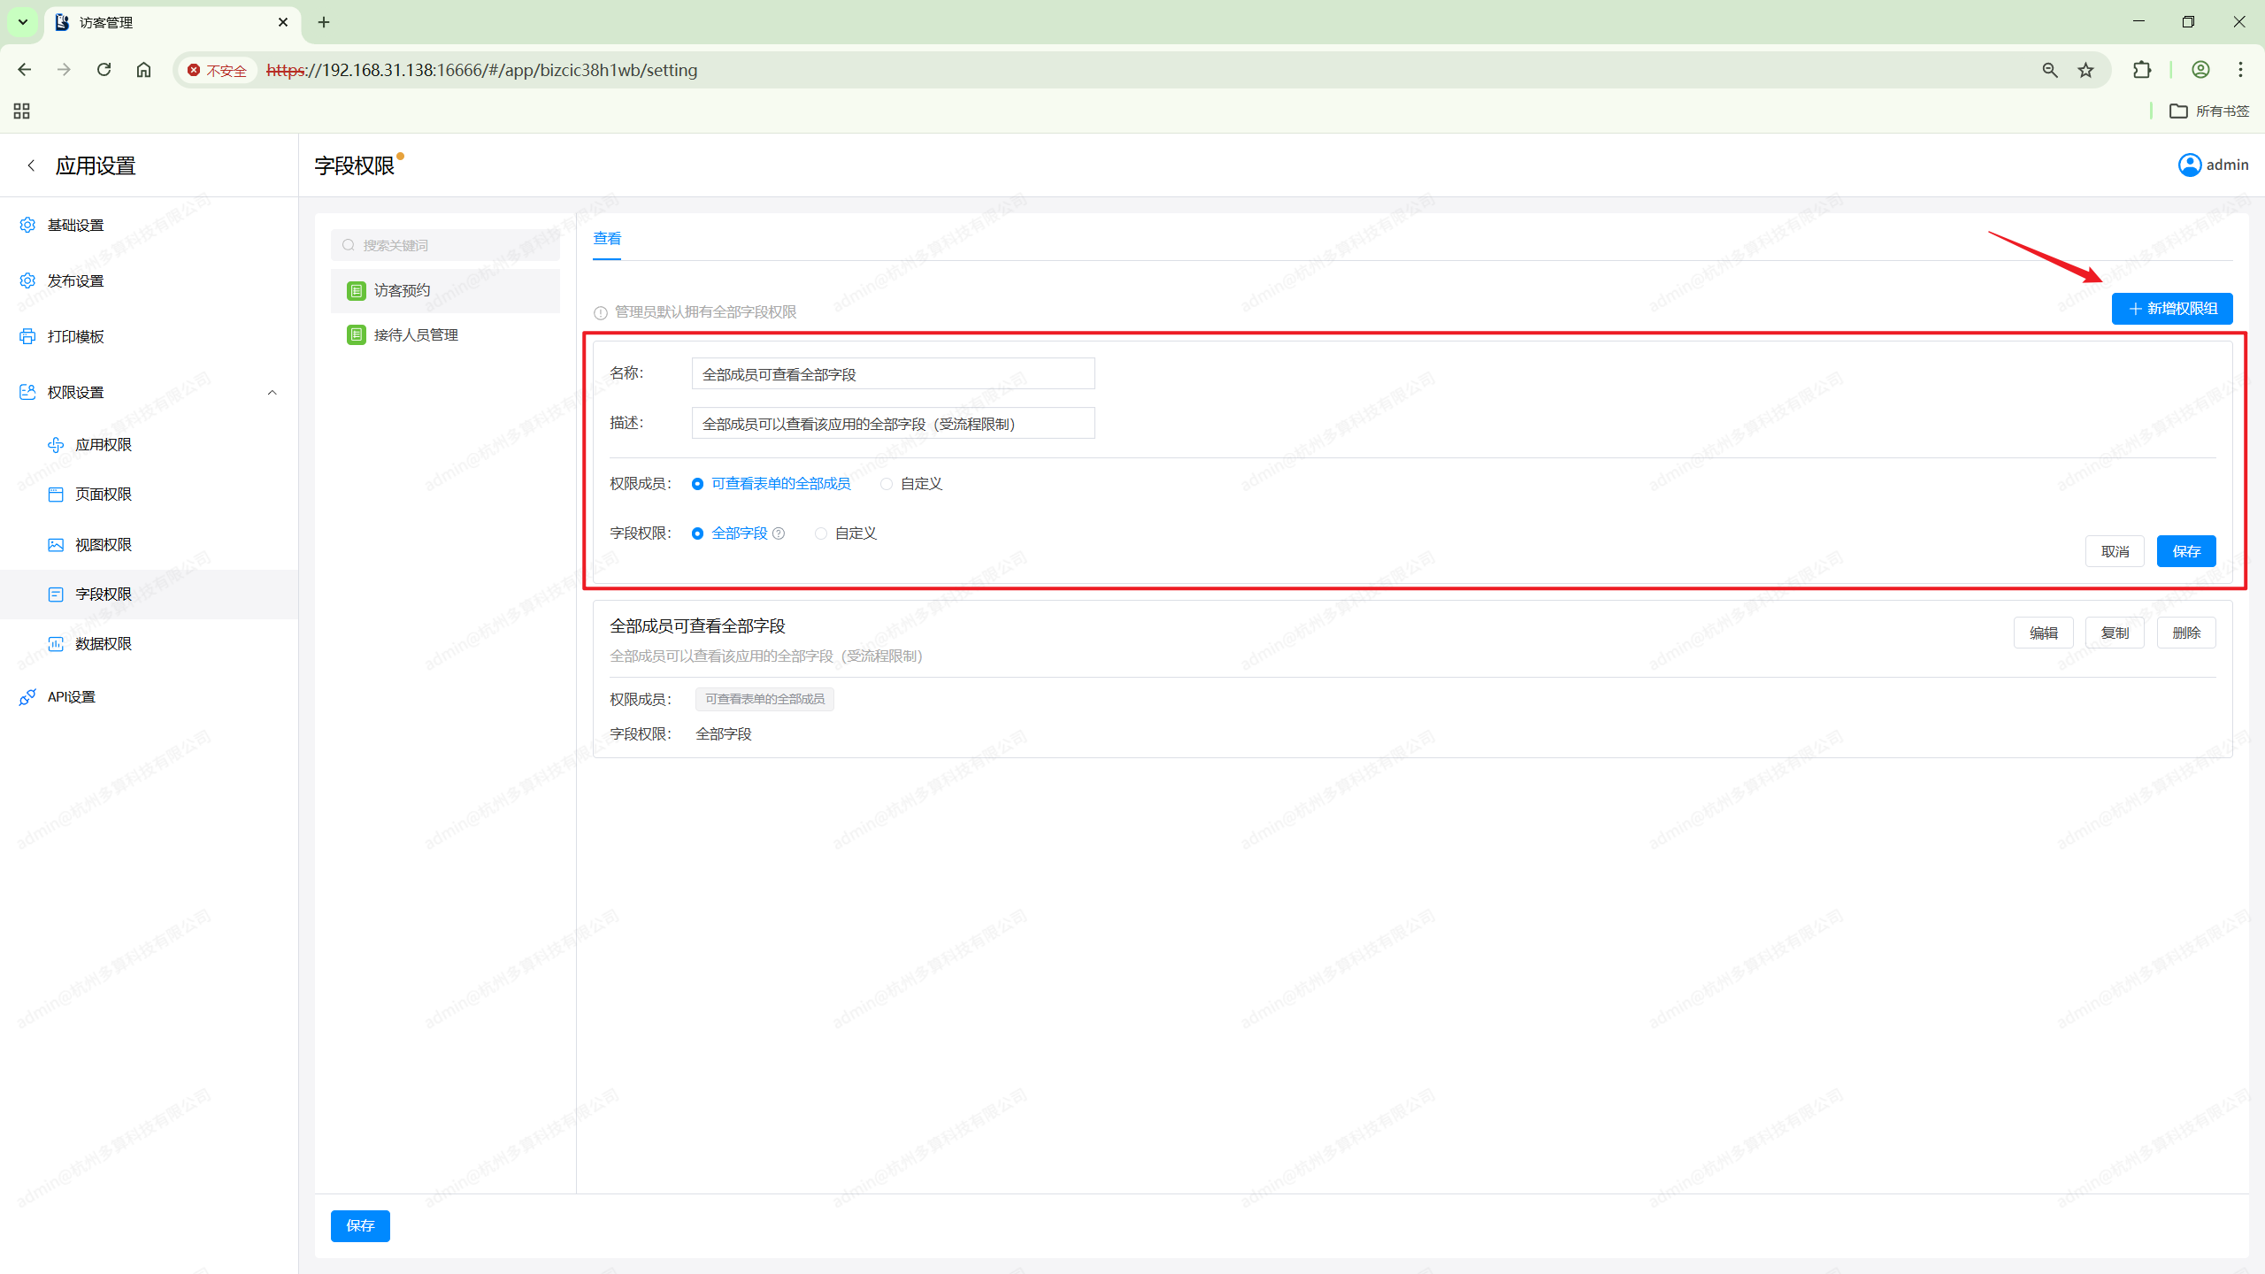Go to 应用权限 settings
The height and width of the screenshot is (1274, 2265).
[103, 444]
